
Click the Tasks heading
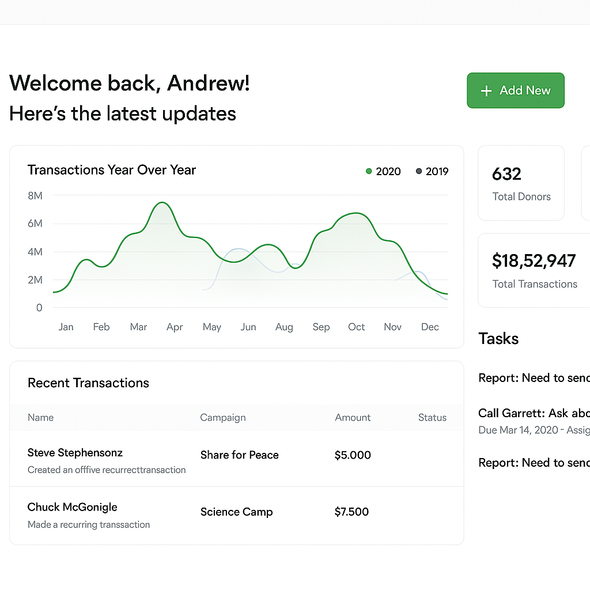point(498,339)
